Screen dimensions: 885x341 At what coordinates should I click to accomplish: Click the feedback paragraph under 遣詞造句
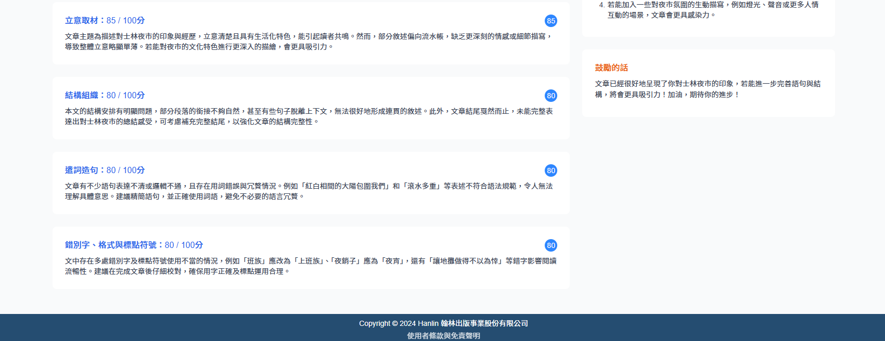coord(308,191)
